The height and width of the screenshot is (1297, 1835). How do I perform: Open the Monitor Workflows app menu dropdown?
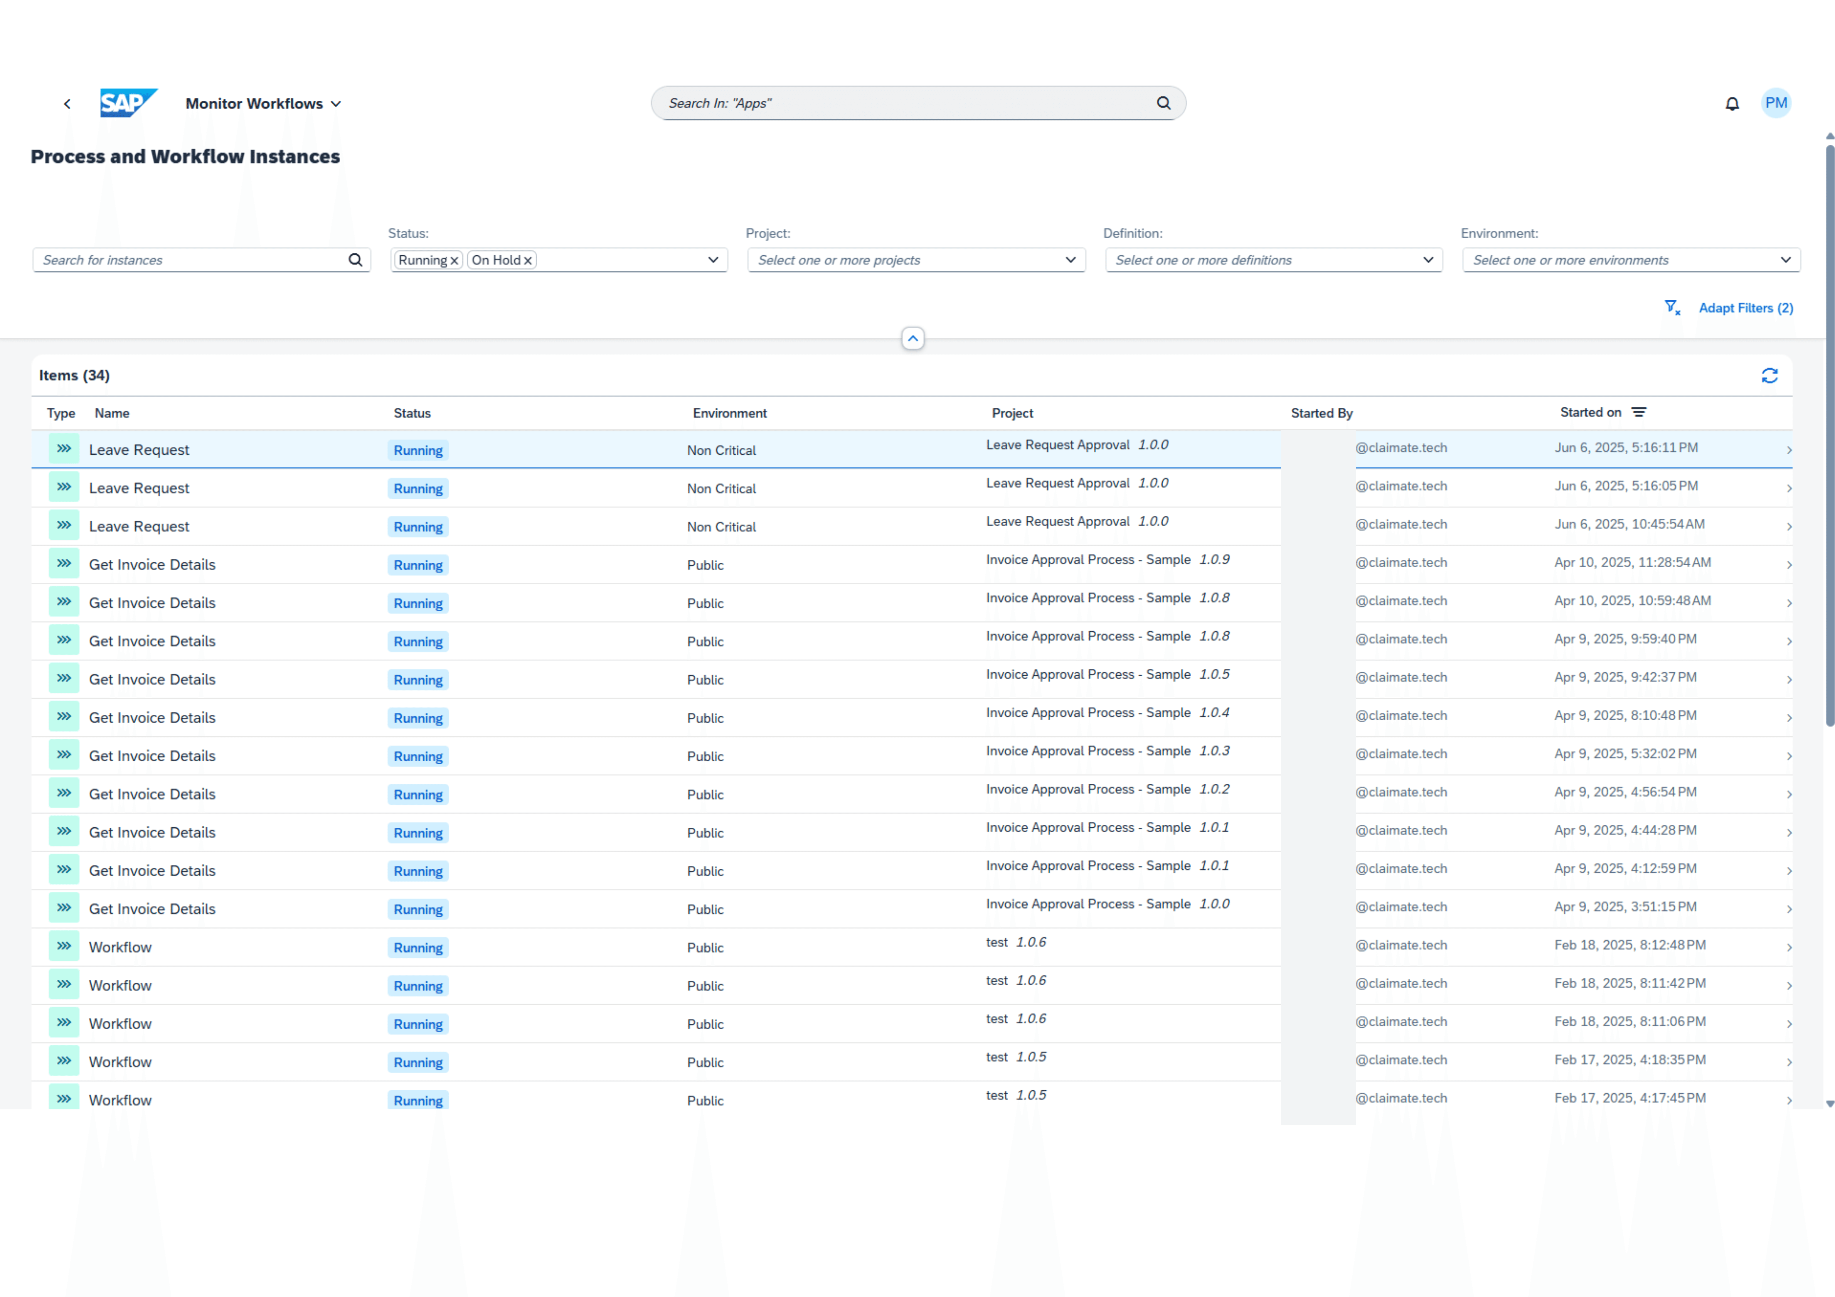264,104
